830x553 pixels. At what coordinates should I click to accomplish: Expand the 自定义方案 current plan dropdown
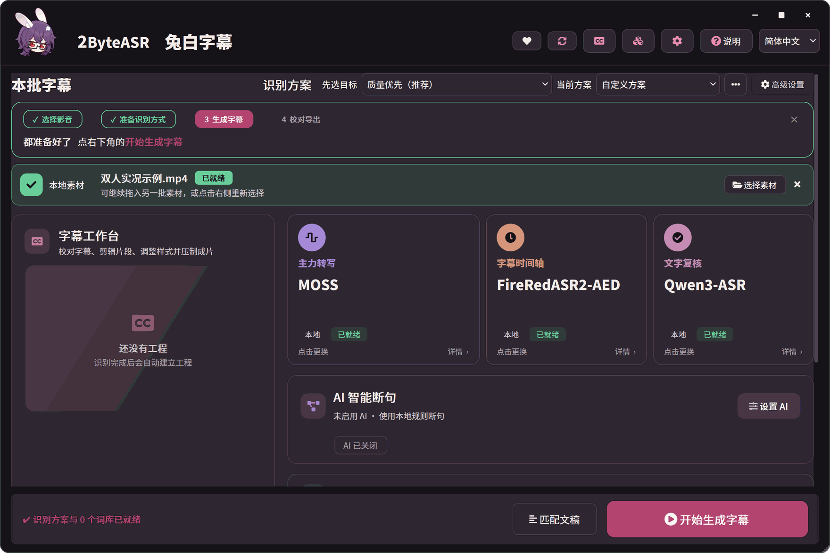(658, 84)
